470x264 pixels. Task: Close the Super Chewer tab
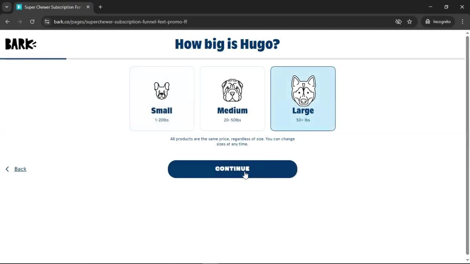(x=88, y=7)
